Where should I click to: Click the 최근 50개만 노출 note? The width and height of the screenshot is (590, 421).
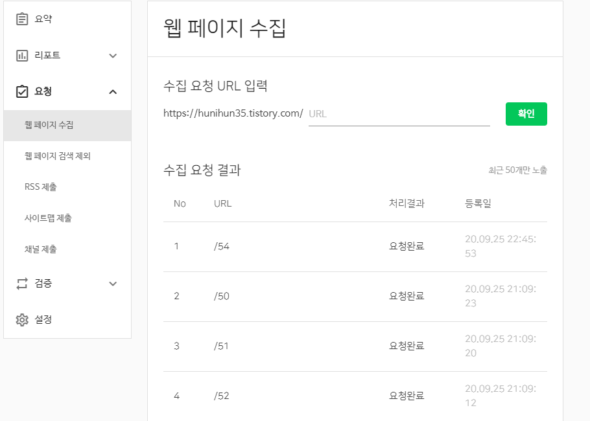[518, 170]
